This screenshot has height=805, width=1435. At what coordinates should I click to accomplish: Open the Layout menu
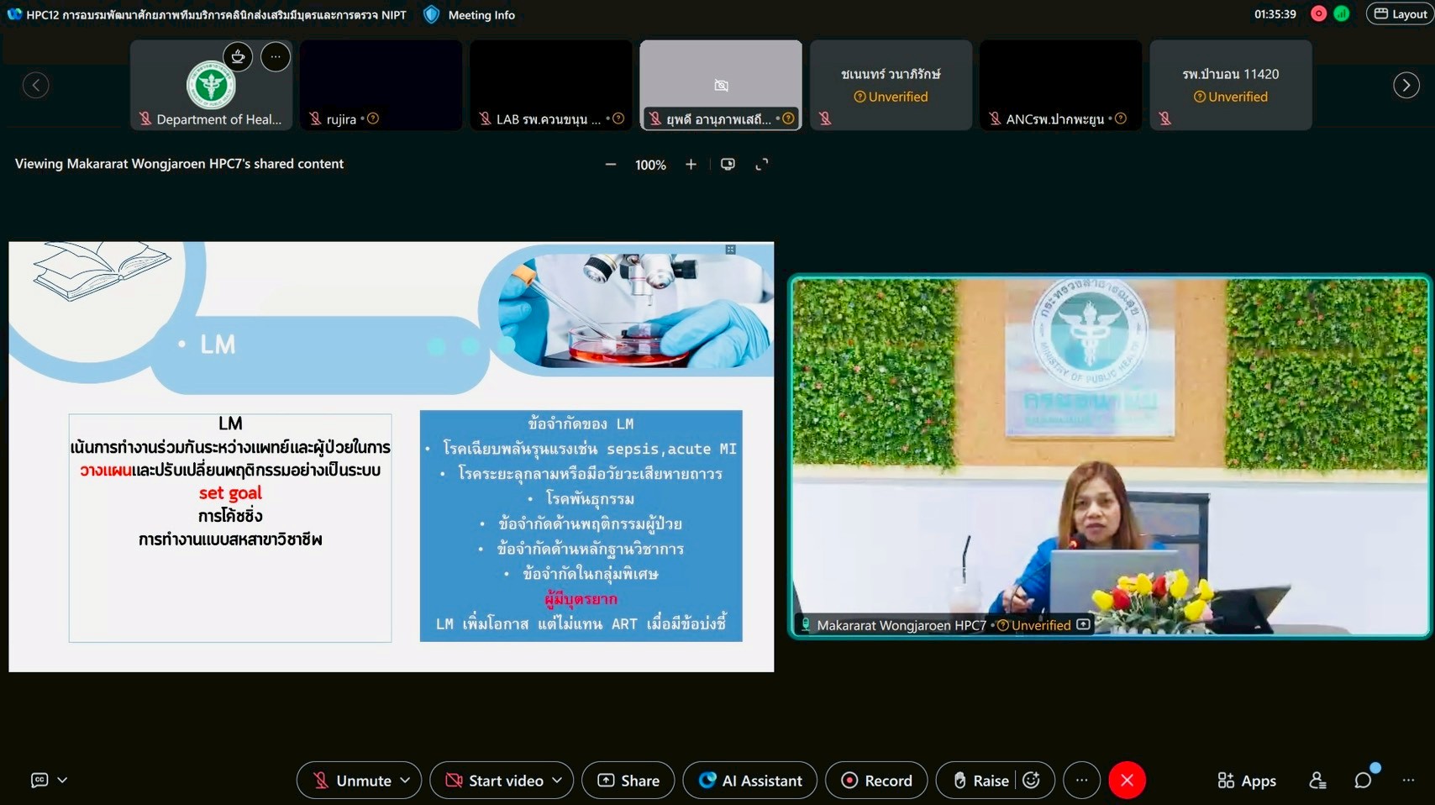1400,14
